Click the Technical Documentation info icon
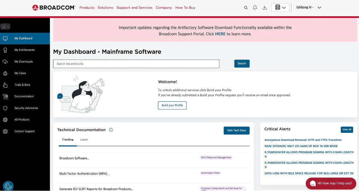359x191 pixels. 111,130
